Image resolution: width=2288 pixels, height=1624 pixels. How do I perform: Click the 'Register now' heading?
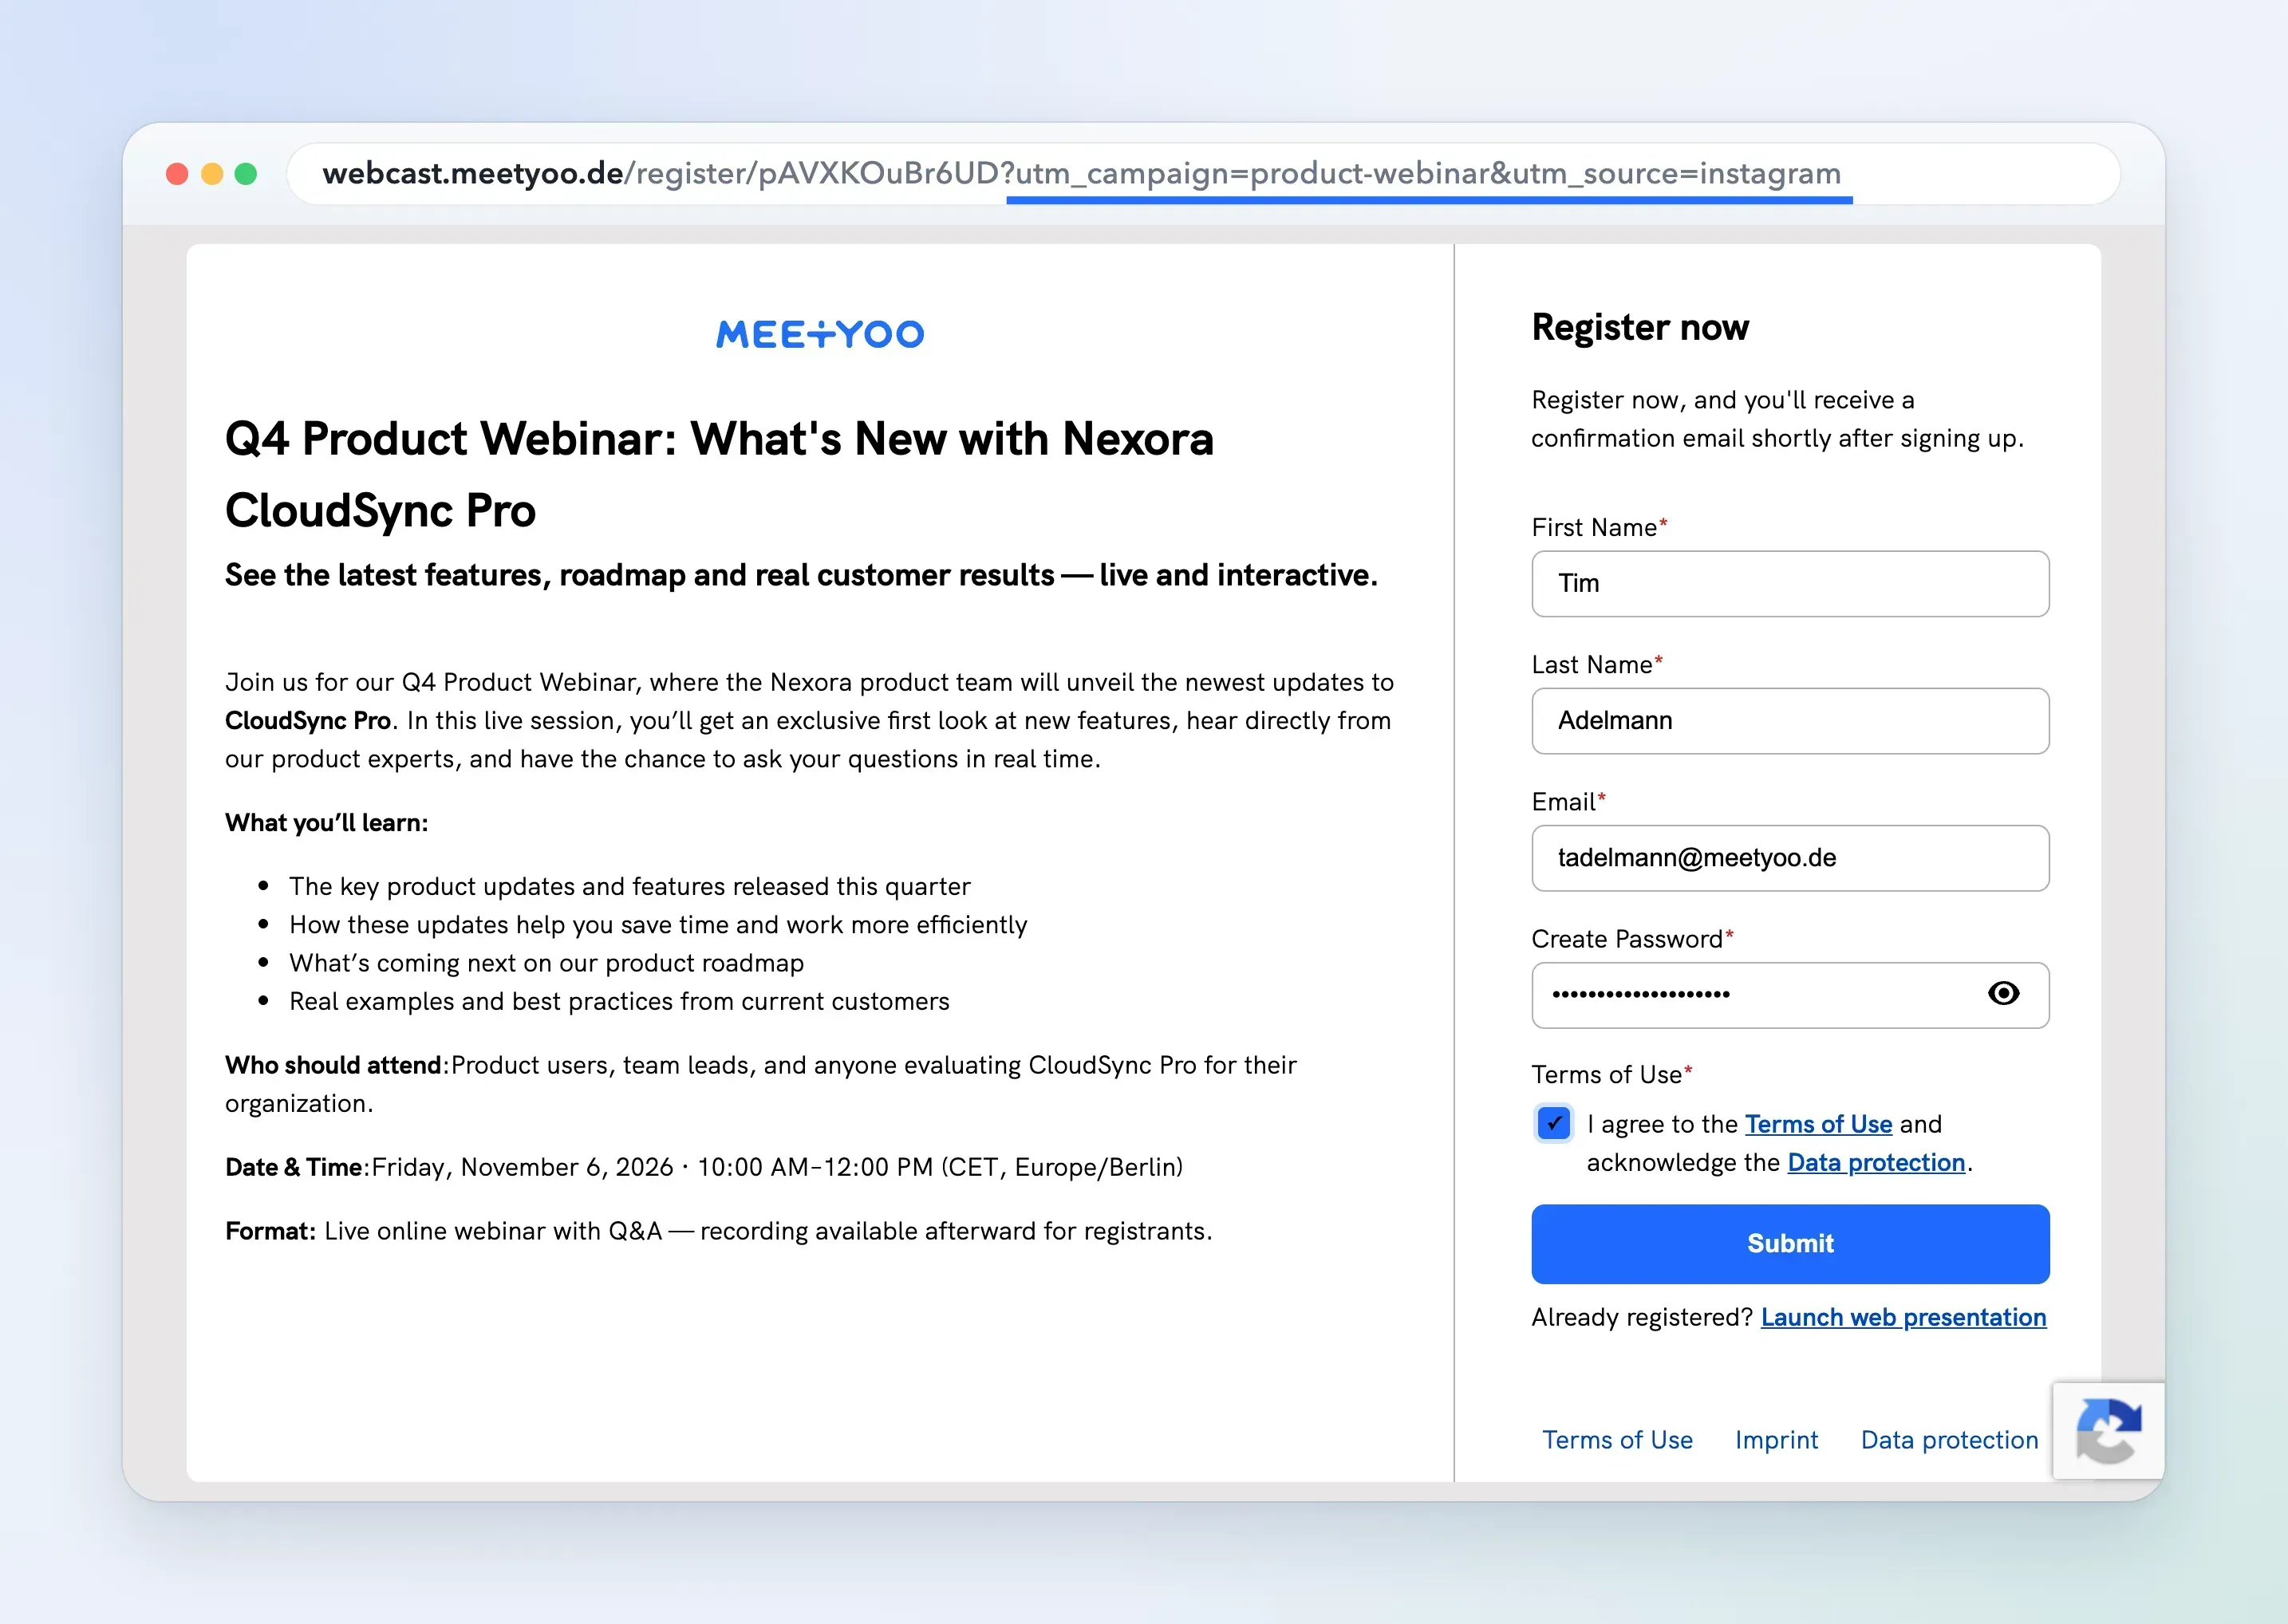point(1640,327)
